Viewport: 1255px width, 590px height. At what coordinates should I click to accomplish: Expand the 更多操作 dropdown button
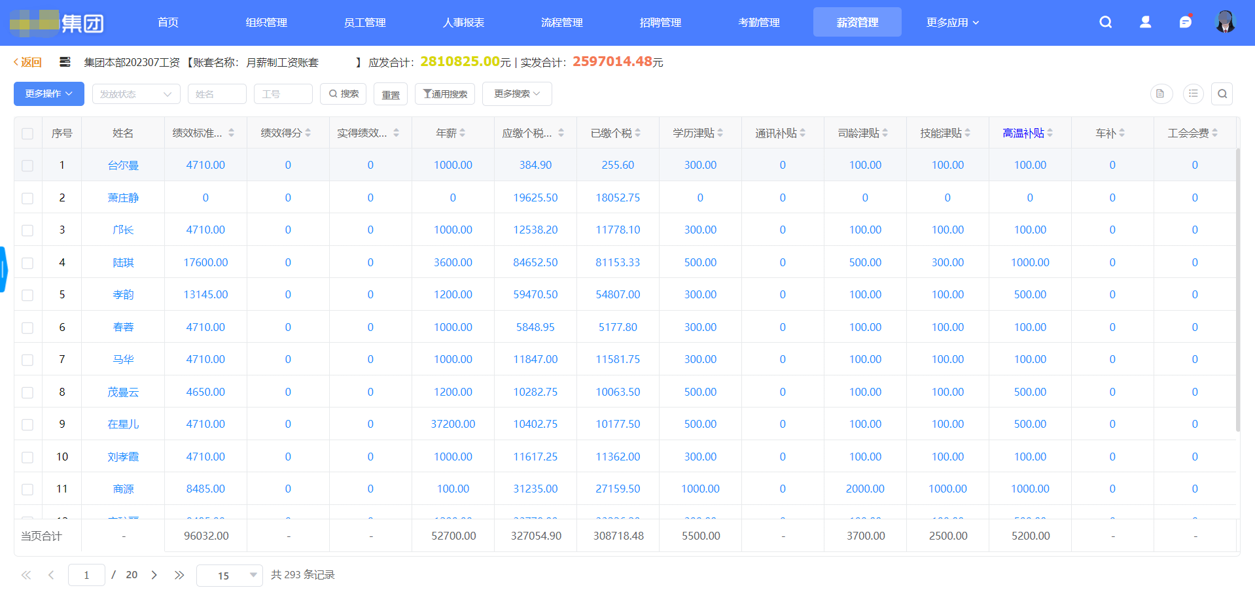49,94
